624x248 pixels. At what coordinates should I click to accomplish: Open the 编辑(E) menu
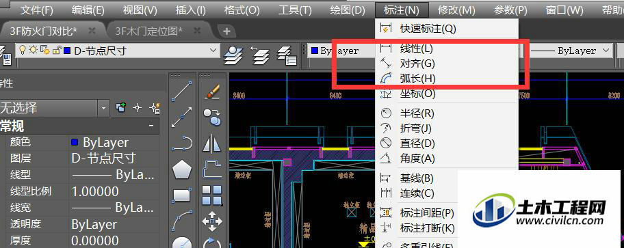pyautogui.click(x=88, y=10)
